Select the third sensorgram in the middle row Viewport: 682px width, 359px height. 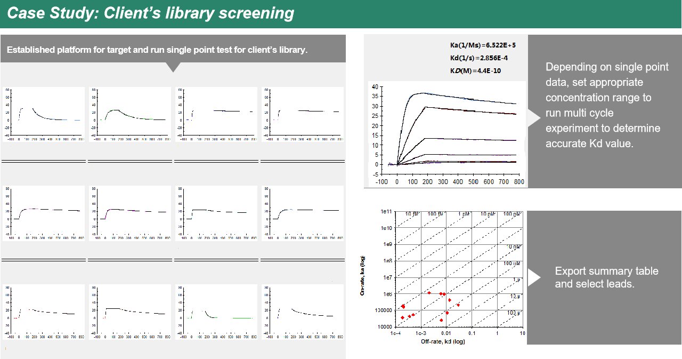[216, 213]
